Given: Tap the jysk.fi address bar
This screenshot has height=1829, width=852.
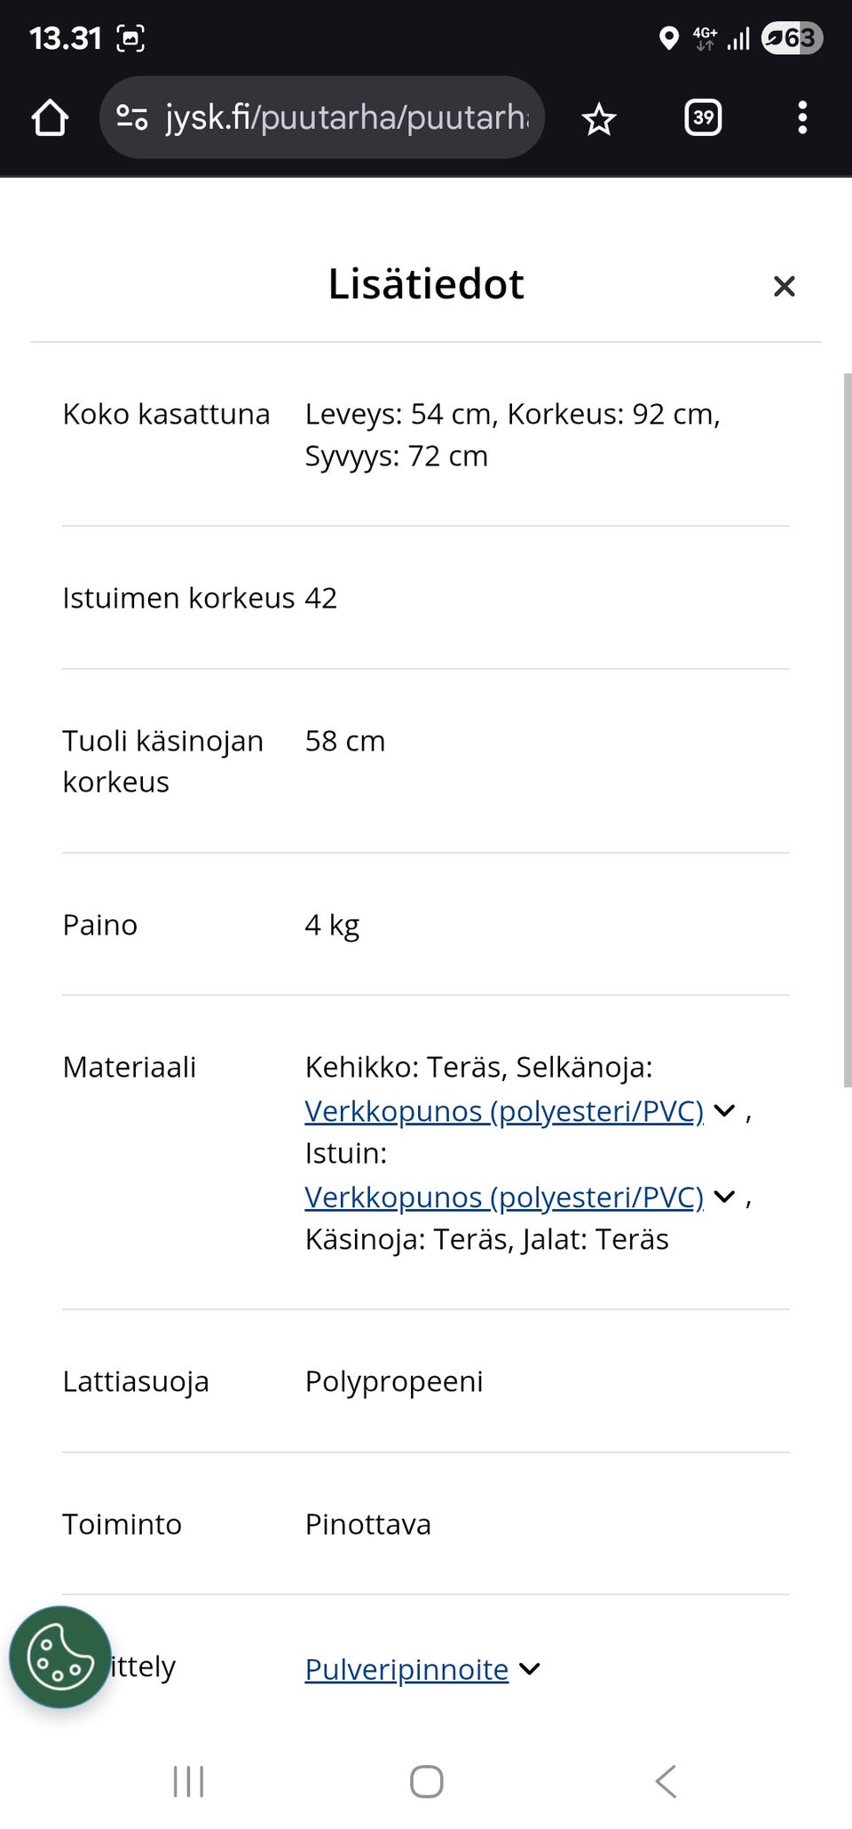Looking at the screenshot, I should (x=346, y=116).
